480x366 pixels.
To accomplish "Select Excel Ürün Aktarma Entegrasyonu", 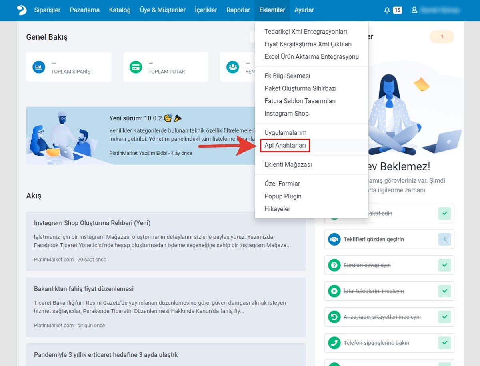I will pos(312,57).
